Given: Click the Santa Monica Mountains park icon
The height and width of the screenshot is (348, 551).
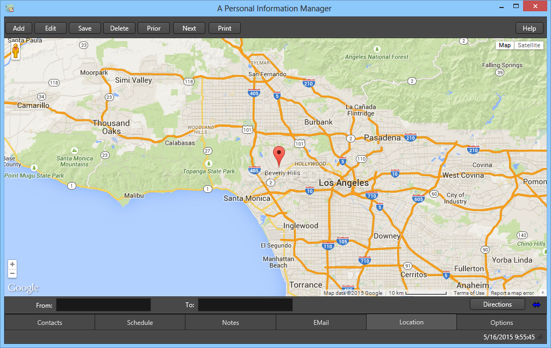Looking at the screenshot, I should pyautogui.click(x=74, y=151).
